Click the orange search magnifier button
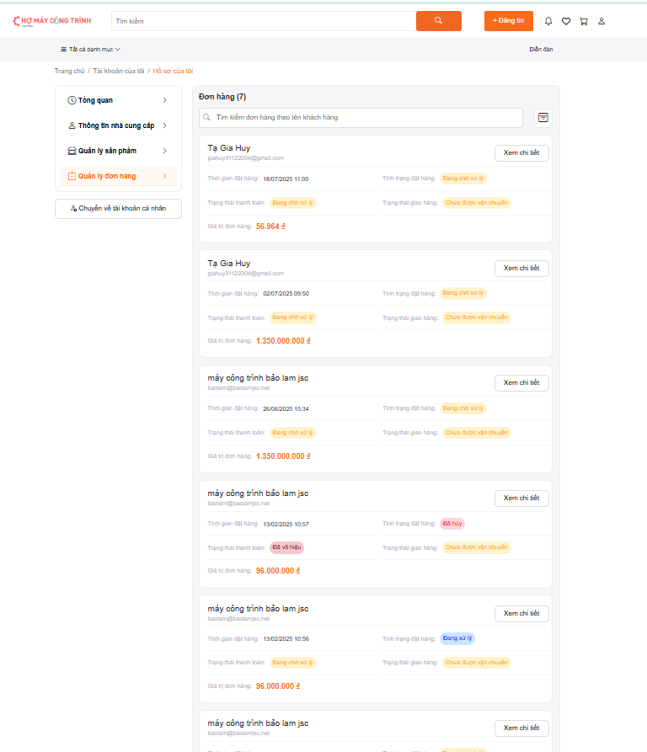Image resolution: width=647 pixels, height=752 pixels. pos(438,21)
